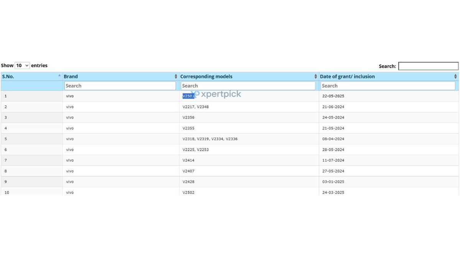This screenshot has height=260, width=460.
Task: Focus the Brand column search box
Action: 120,86
